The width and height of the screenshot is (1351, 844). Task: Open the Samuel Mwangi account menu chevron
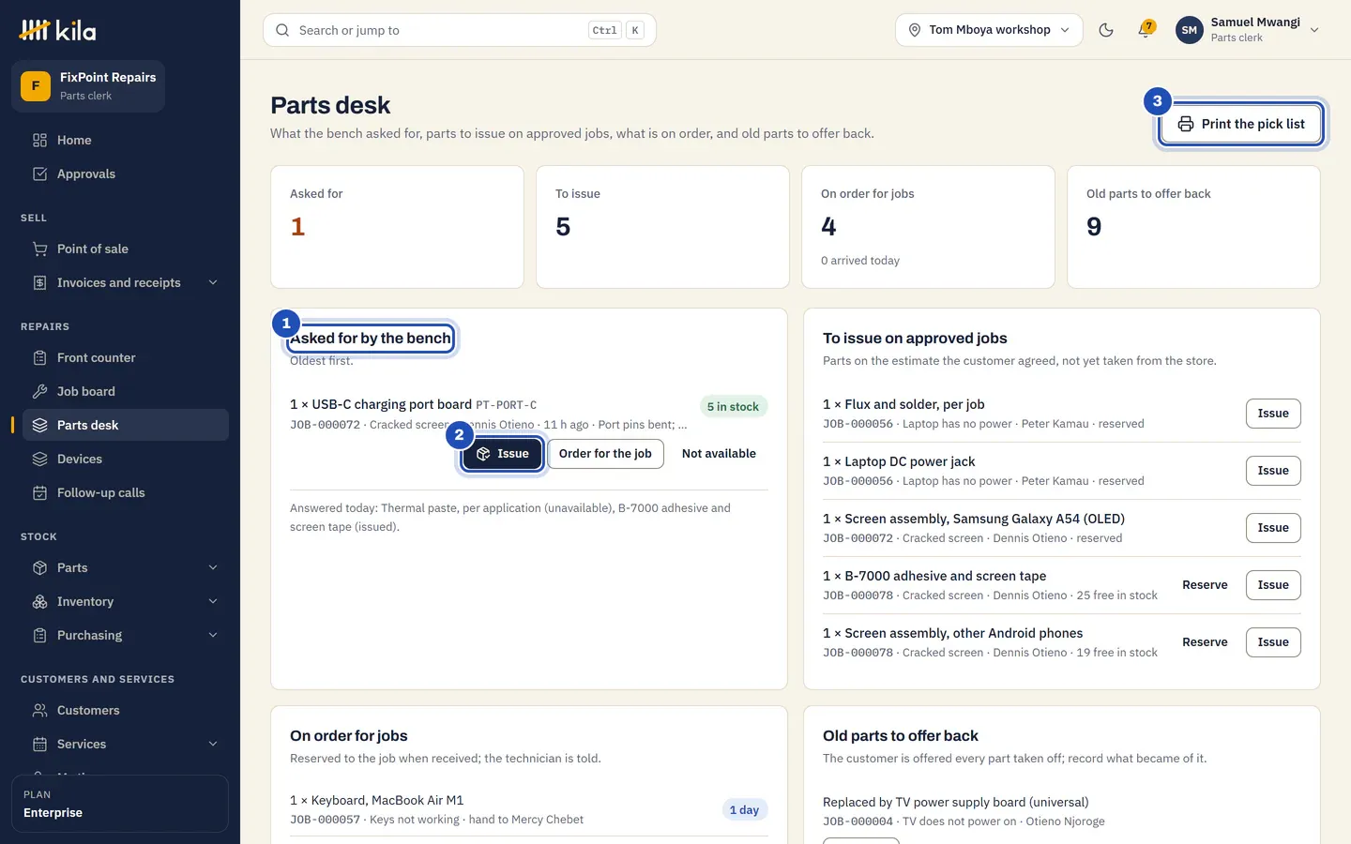click(1314, 30)
